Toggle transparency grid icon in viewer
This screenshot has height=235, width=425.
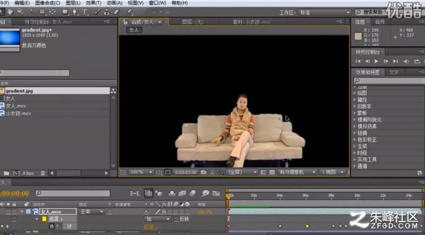coord(272,172)
